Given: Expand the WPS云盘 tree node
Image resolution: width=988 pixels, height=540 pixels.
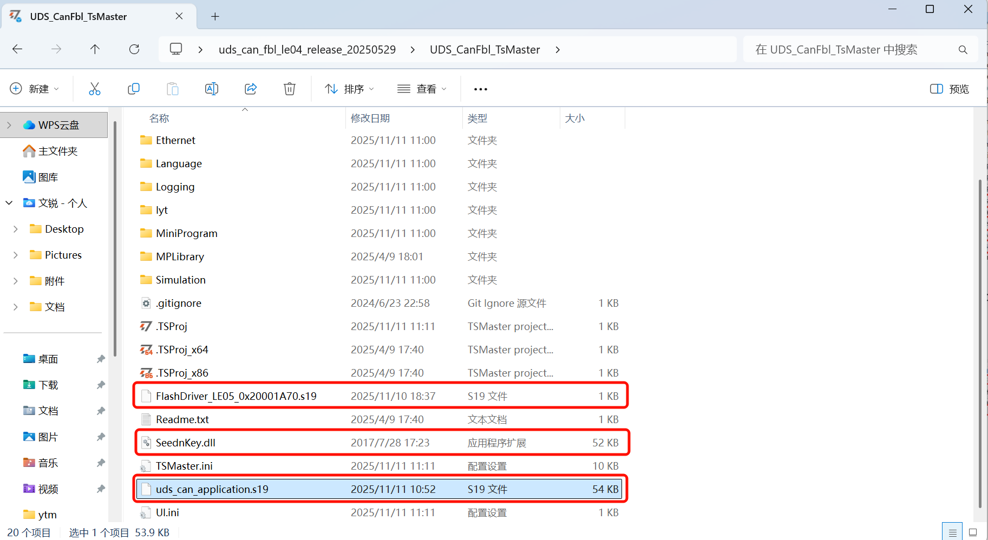Looking at the screenshot, I should [x=9, y=125].
